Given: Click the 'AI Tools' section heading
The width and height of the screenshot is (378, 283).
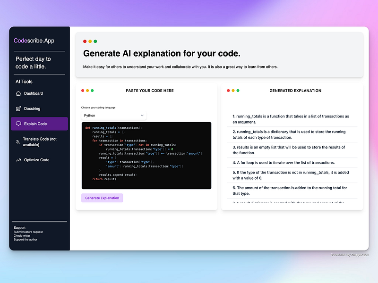Looking at the screenshot, I should click(24, 82).
